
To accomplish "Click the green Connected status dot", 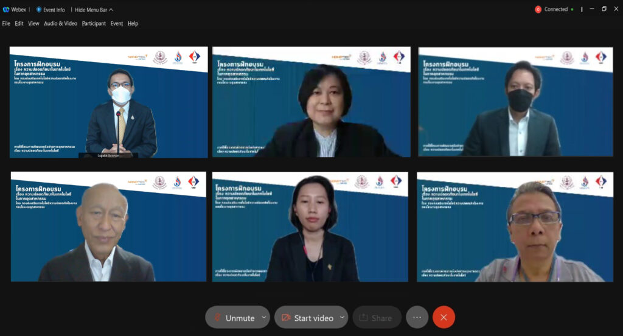I will click(x=573, y=10).
